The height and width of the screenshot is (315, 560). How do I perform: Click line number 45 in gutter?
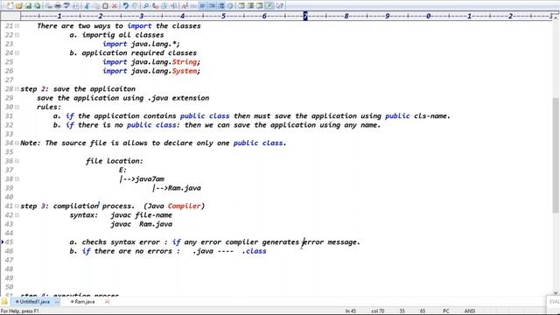click(9, 242)
